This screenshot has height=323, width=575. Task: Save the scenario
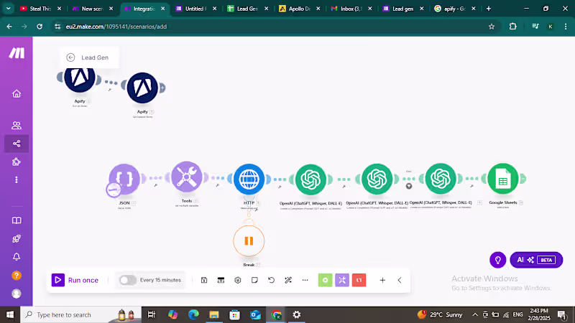pos(204,280)
